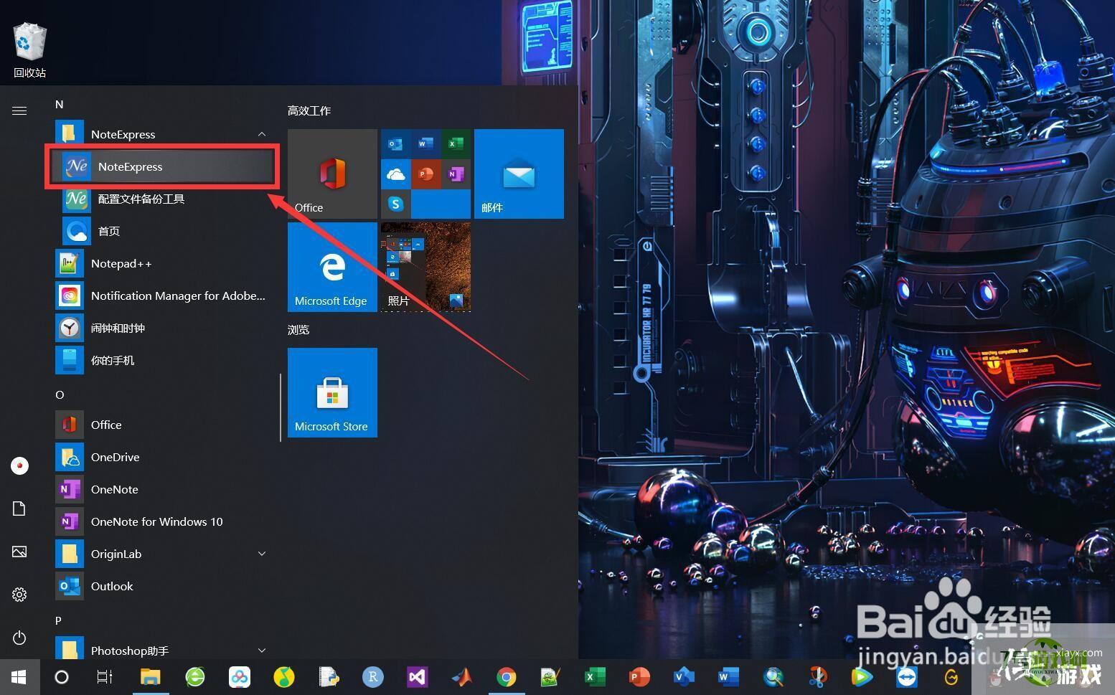The height and width of the screenshot is (695, 1115).
Task: Open Pictures from Start sidebar
Action: (x=19, y=552)
